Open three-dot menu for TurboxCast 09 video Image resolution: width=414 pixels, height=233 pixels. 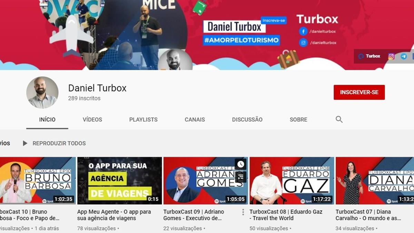pyautogui.click(x=243, y=212)
